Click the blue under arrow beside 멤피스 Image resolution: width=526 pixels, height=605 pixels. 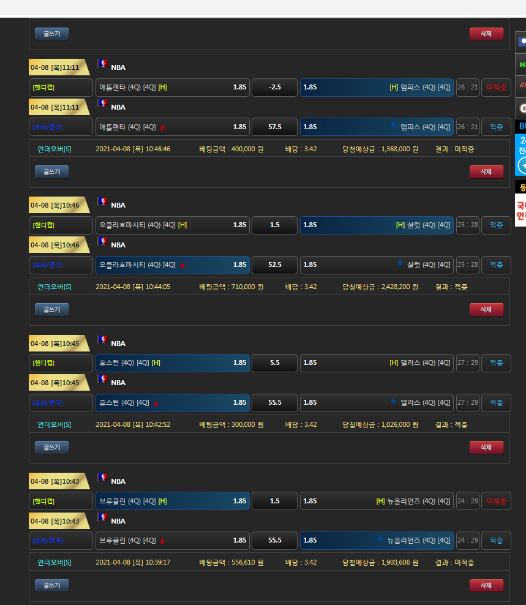tap(393, 126)
